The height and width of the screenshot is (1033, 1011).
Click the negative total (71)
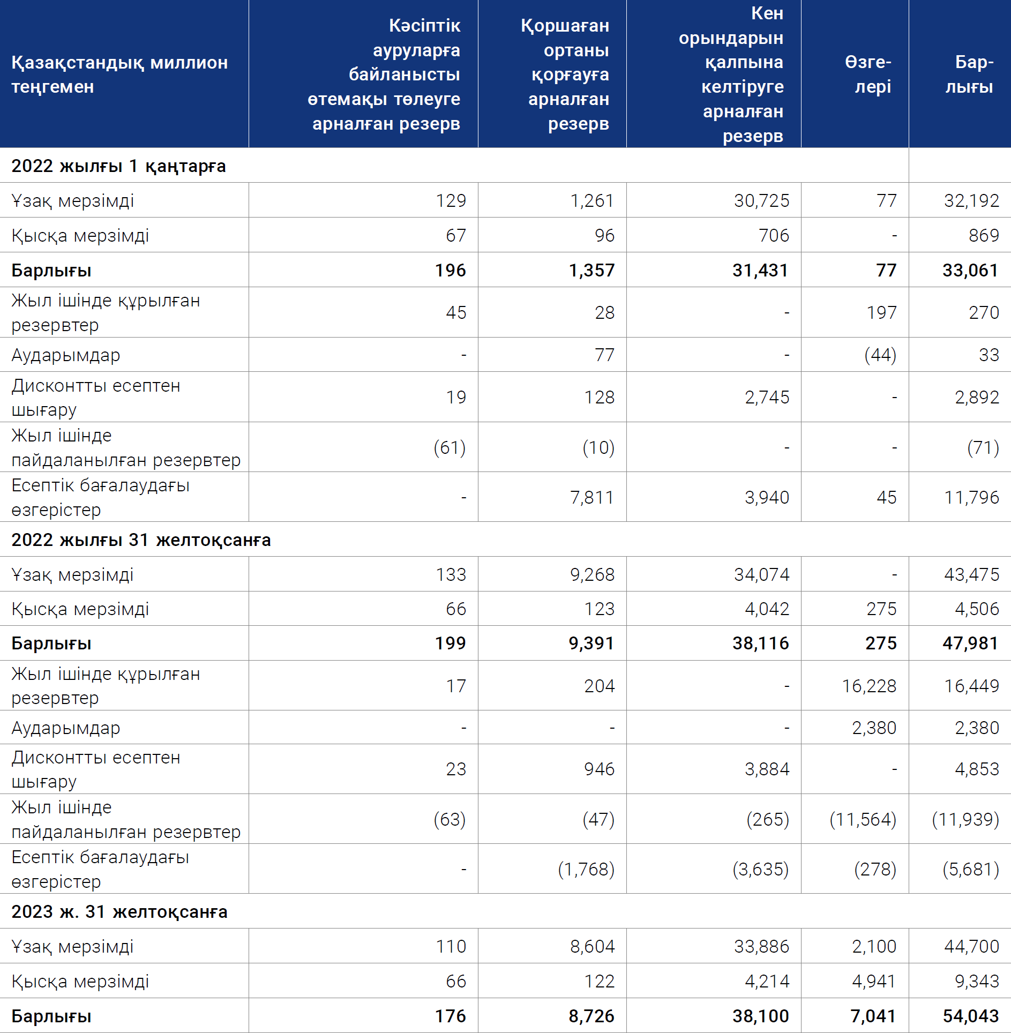[983, 448]
